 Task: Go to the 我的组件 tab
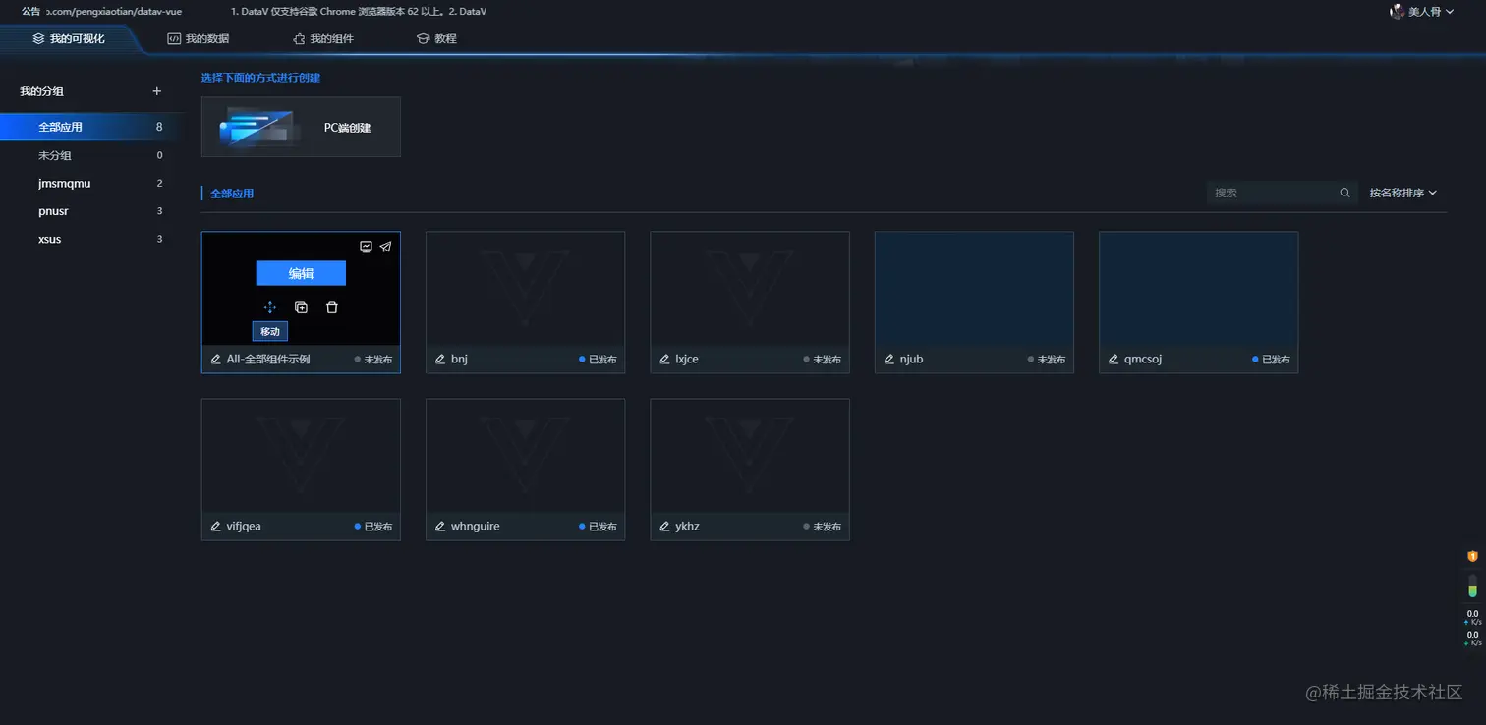point(323,39)
